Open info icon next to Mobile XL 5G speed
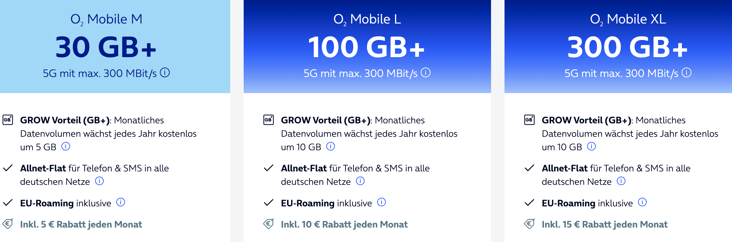 tap(687, 73)
